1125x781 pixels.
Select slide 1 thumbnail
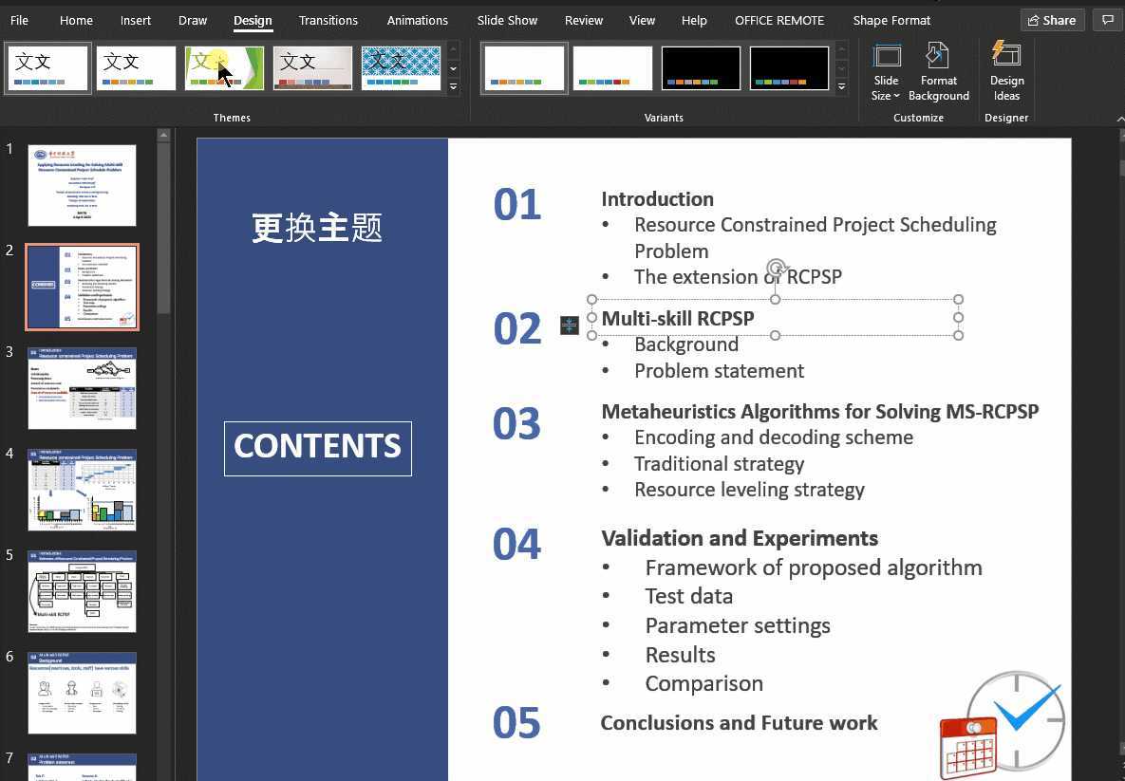82,186
